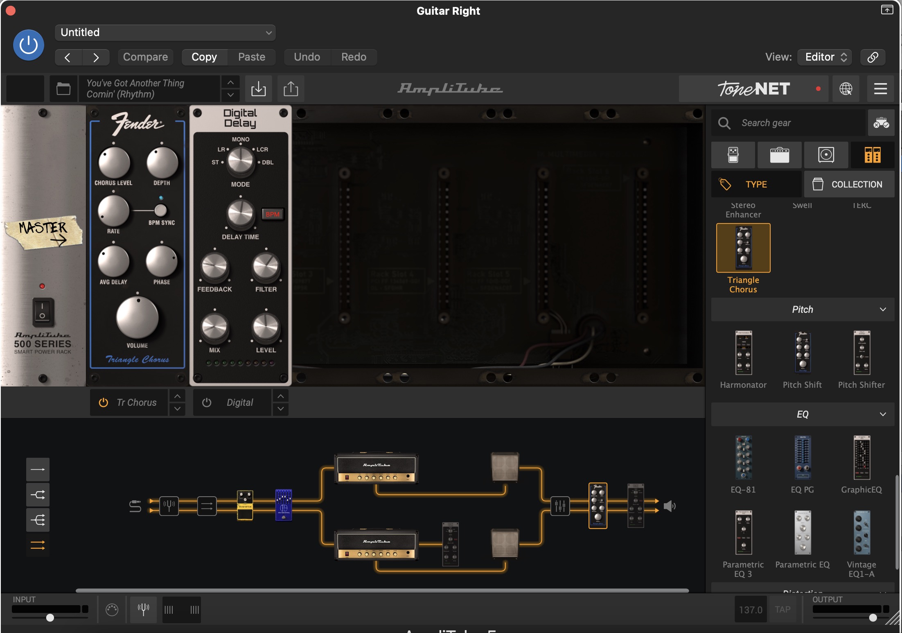The image size is (902, 633).
Task: Click the Compare button
Action: pos(145,57)
